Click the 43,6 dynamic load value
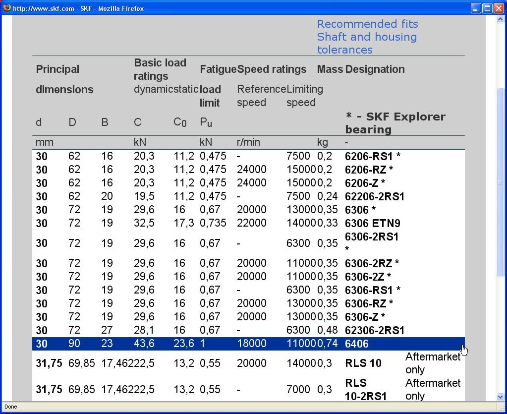507x414 pixels. [x=144, y=344]
